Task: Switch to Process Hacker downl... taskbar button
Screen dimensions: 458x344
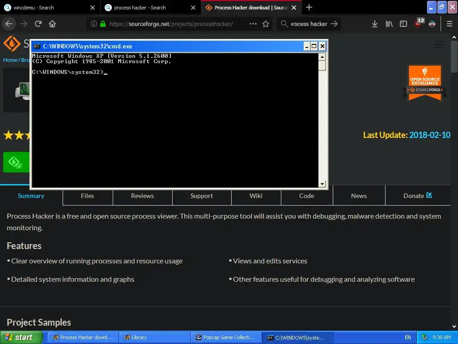Action: pyautogui.click(x=83, y=337)
